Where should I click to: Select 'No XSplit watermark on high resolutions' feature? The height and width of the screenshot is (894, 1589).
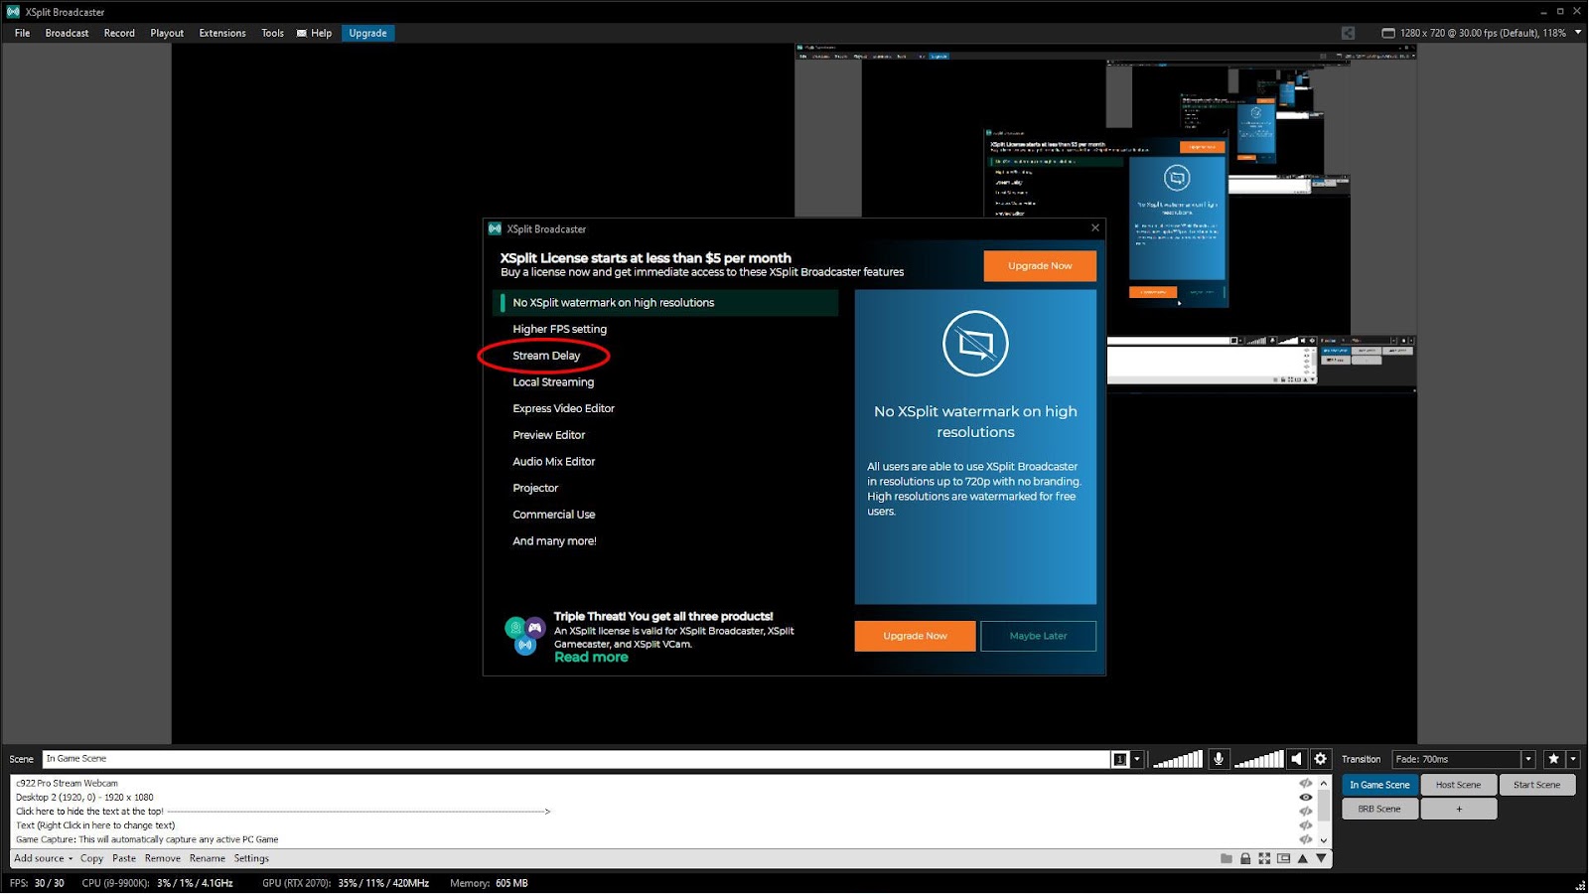pos(665,303)
